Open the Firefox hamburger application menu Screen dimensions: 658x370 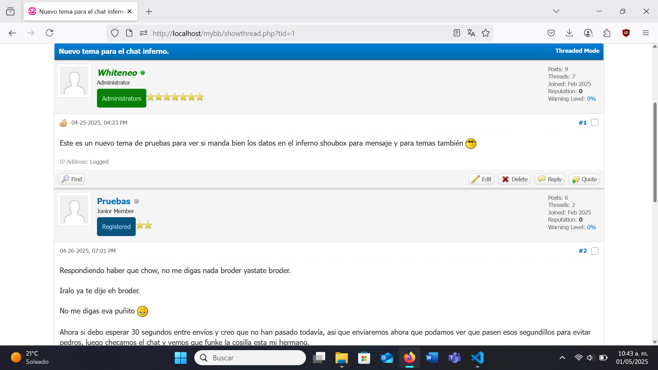(646, 33)
